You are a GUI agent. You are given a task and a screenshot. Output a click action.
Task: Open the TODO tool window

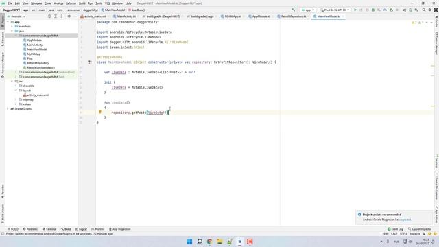(x=13, y=229)
